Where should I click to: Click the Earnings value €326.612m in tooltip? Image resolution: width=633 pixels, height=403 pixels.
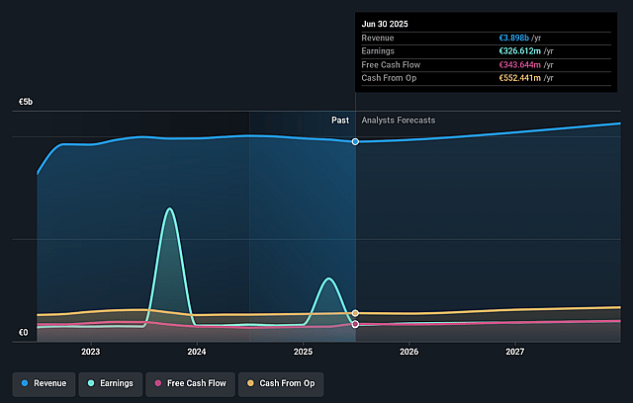520,51
